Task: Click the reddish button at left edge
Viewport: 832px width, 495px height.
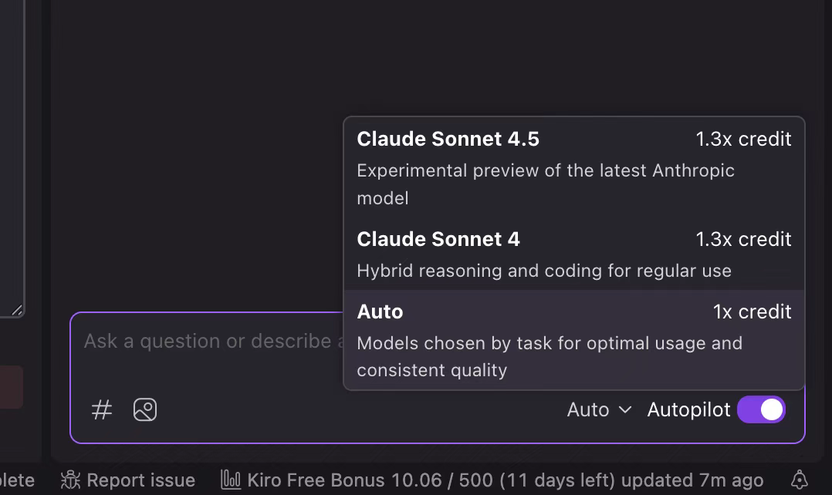Action: pyautogui.click(x=11, y=387)
